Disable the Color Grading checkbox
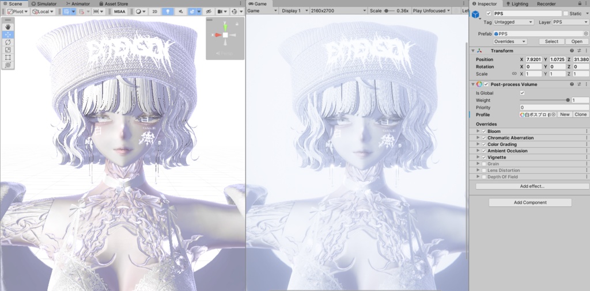 [484, 144]
